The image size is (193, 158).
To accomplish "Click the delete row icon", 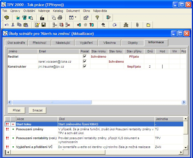I will 68,25.
